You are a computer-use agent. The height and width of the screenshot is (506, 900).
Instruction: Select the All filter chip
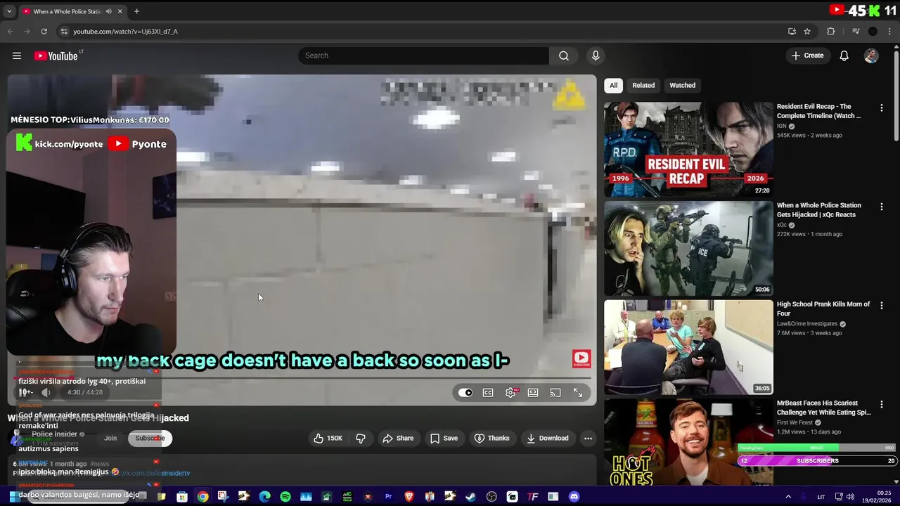pyautogui.click(x=613, y=86)
